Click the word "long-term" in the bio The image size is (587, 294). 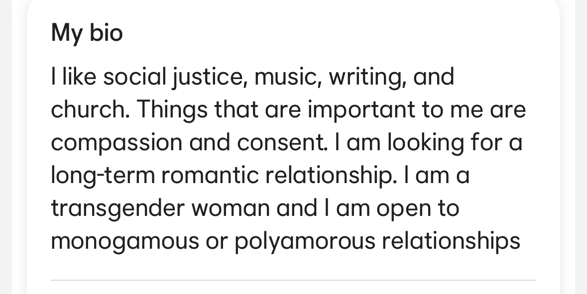pos(103,176)
